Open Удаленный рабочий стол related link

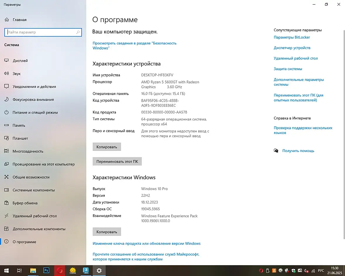click(296, 58)
